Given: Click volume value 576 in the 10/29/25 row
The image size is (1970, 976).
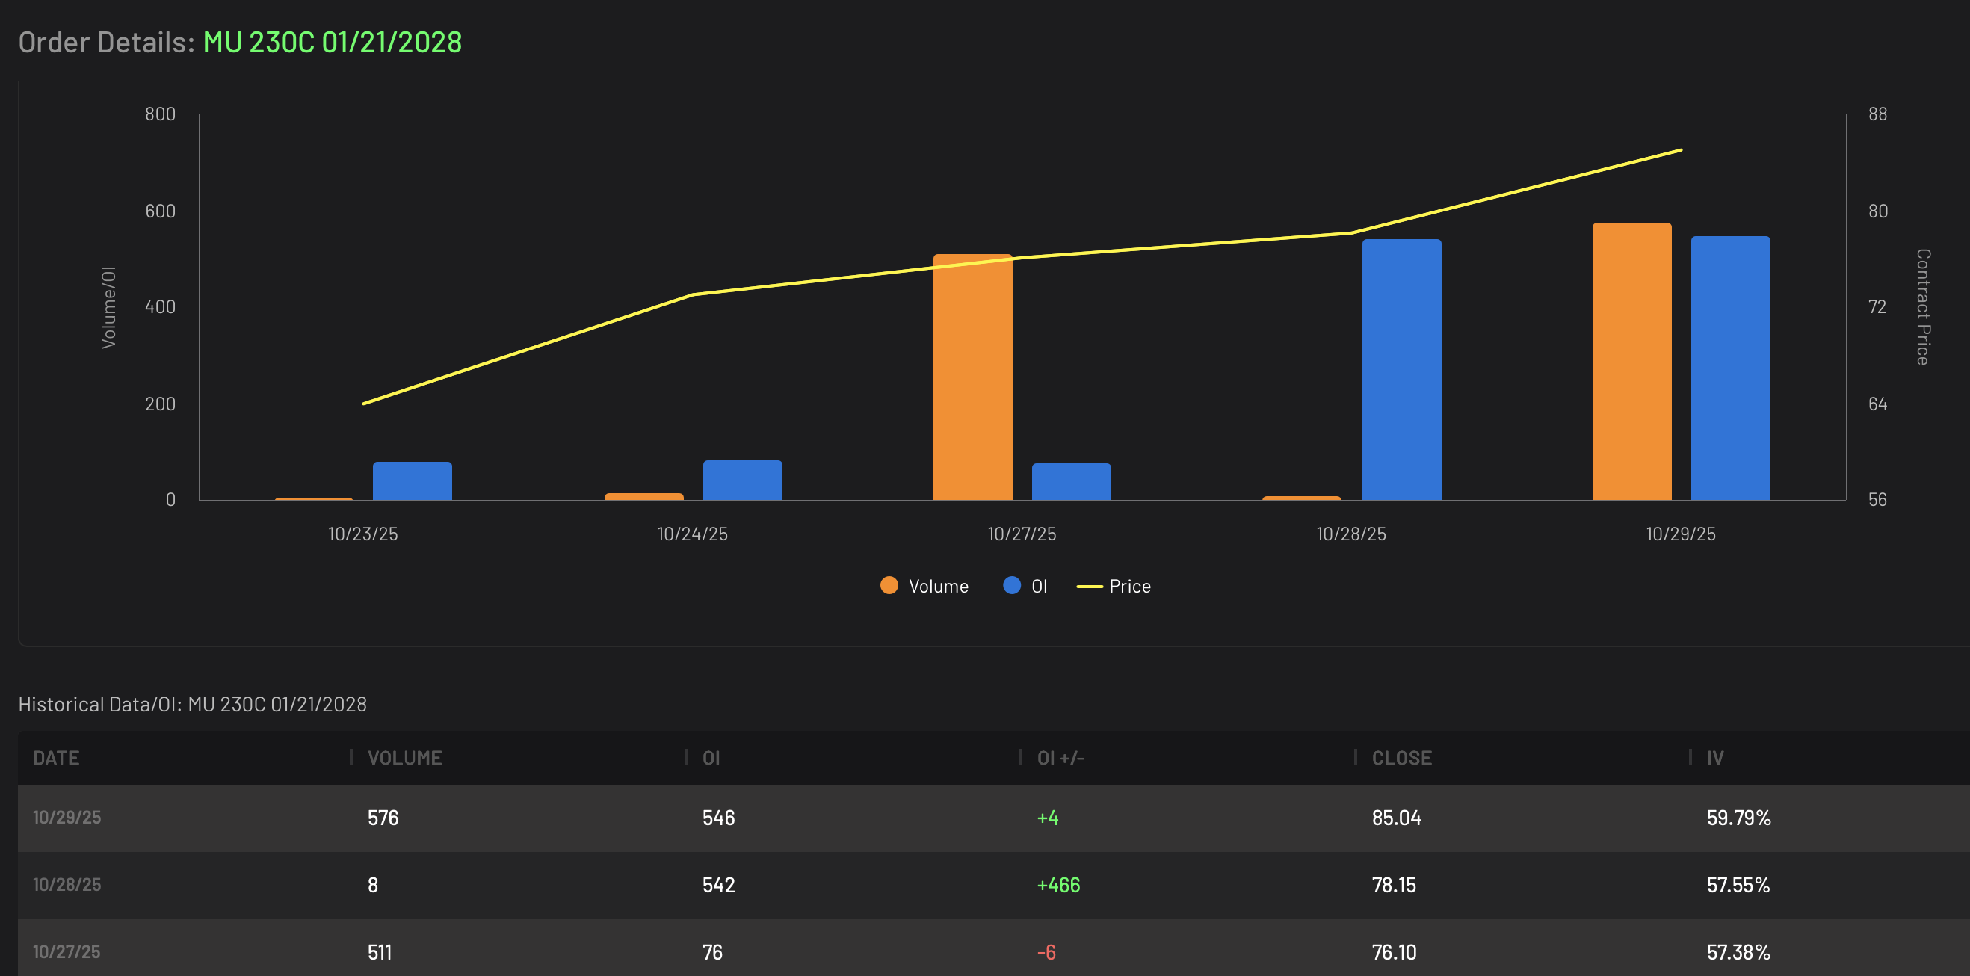Looking at the screenshot, I should 383,818.
